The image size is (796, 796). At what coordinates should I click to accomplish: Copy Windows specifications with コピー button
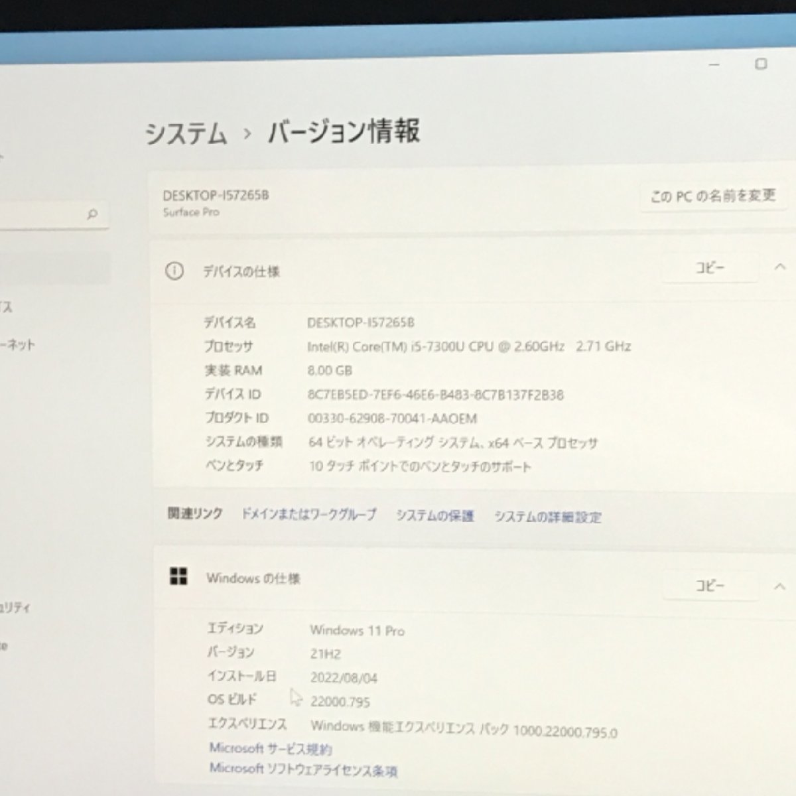coord(710,586)
